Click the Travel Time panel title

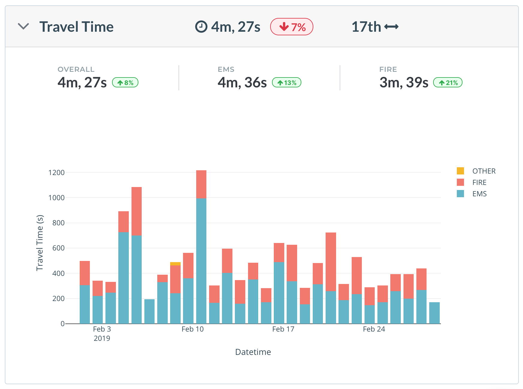(x=76, y=27)
